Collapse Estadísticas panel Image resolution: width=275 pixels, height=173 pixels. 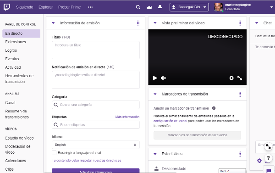[155, 154]
